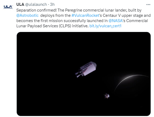This screenshot has height=117, width=154.
Task: Click the Peregrine lander in the image
Action: (x=107, y=96)
